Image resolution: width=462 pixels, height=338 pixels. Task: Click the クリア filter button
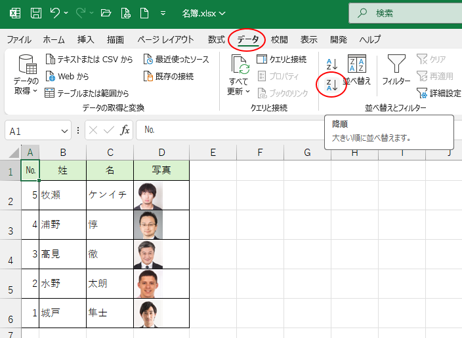point(431,60)
